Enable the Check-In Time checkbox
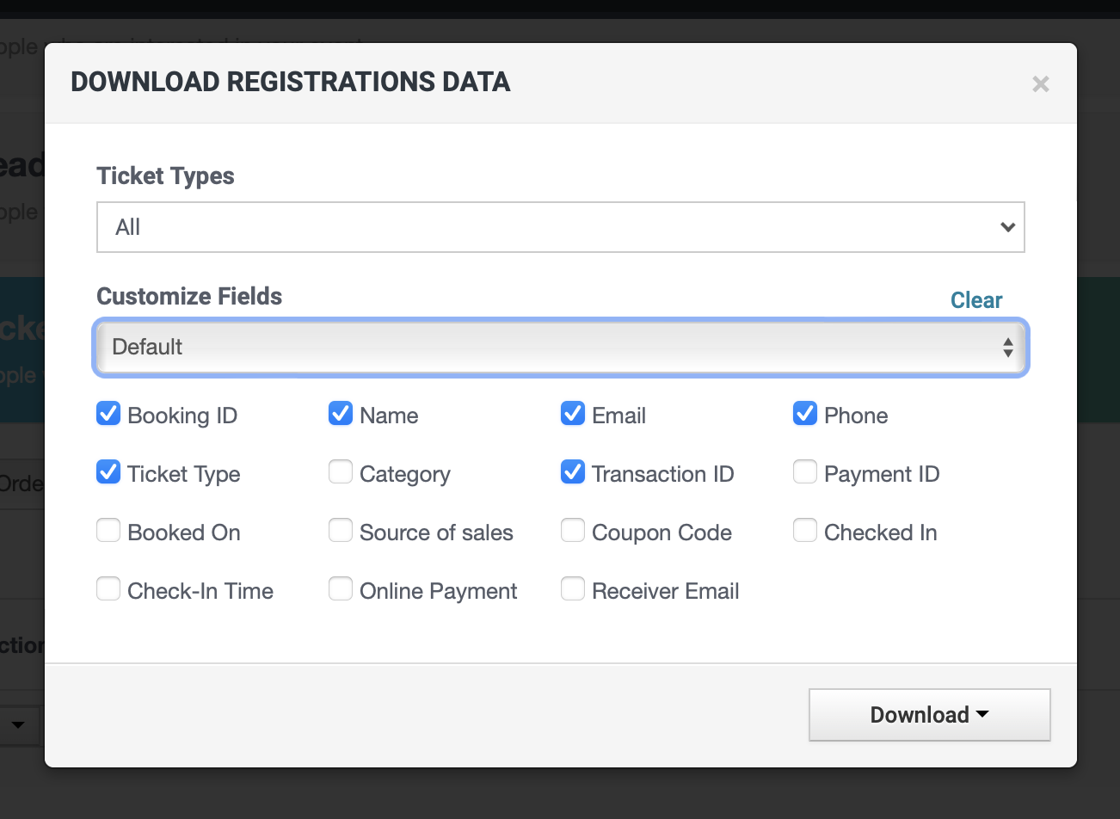 point(108,588)
